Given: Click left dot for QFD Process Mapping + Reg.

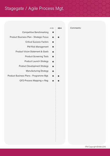Looking at the screenshot, I should click(x=53, y=81).
